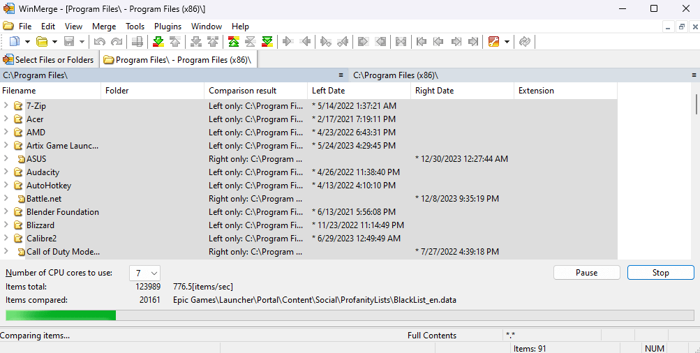Screen dimensions: 700x353
Task: Open the right path Program Files (x86) menu
Action: [x=694, y=75]
